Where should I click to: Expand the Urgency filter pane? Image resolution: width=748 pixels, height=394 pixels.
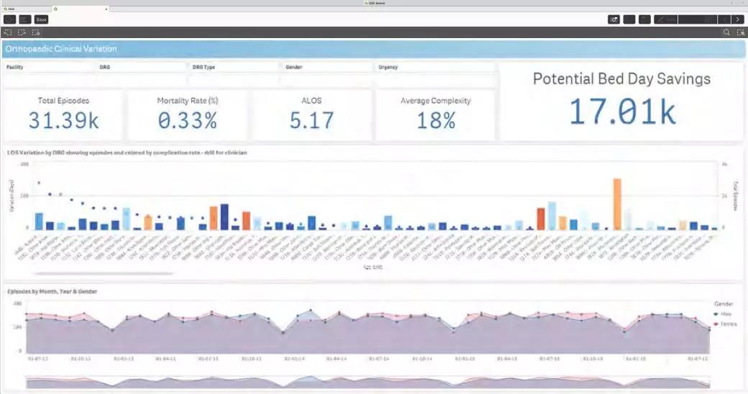pyautogui.click(x=434, y=67)
